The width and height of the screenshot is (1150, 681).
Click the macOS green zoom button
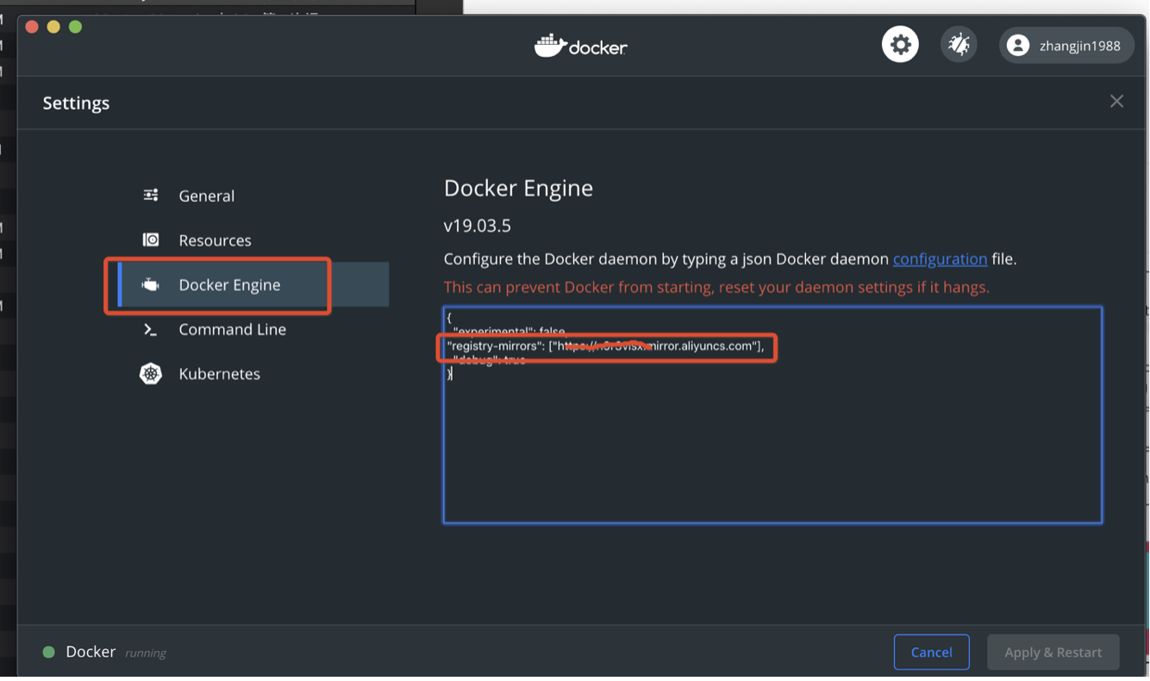click(x=75, y=27)
